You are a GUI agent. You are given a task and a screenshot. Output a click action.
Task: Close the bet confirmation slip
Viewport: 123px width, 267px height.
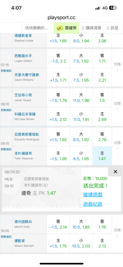pyautogui.click(x=115, y=172)
